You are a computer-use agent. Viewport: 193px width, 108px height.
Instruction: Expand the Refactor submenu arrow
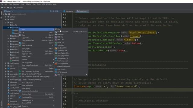(53, 59)
